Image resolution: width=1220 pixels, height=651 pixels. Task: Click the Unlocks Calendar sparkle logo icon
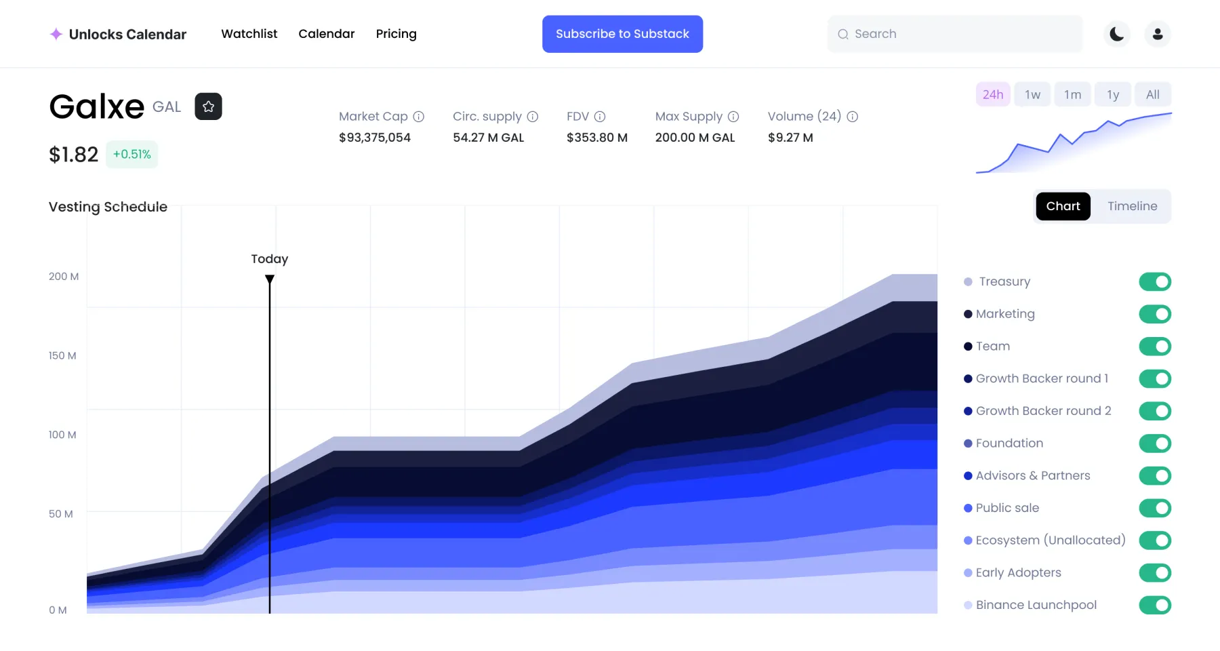pos(56,34)
